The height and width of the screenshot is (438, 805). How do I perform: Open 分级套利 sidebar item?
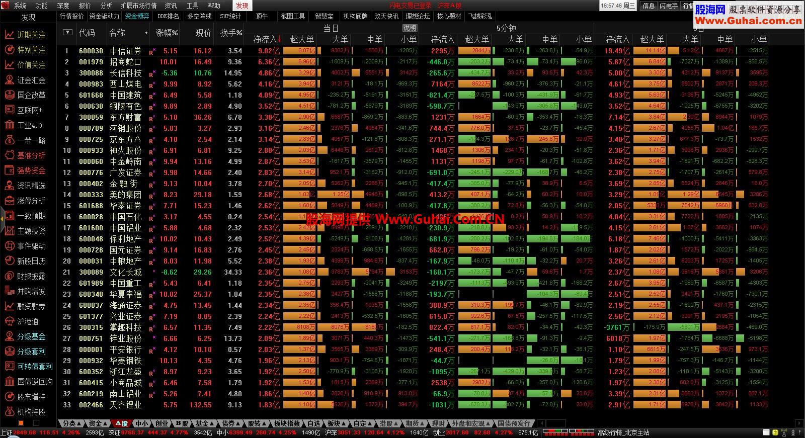click(25, 352)
